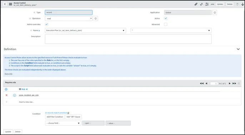Refresh the matching records count icon
Screen dimensions: 245x135
pos(68,113)
